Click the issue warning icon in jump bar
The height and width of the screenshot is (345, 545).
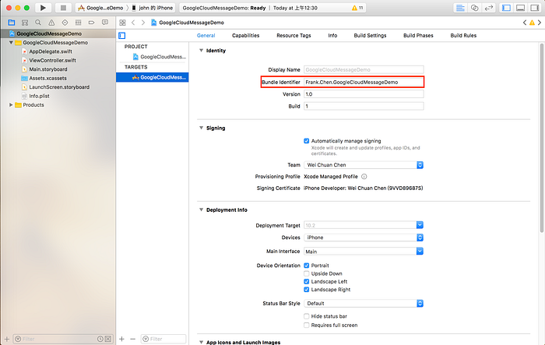click(532, 23)
